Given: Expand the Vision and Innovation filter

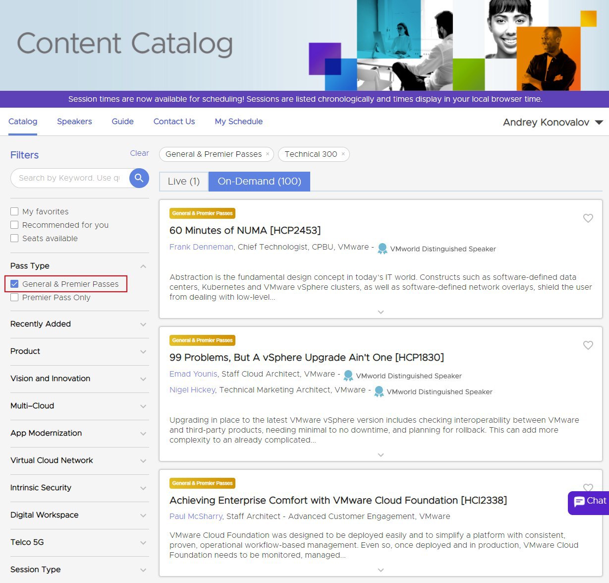Looking at the screenshot, I should coord(143,379).
